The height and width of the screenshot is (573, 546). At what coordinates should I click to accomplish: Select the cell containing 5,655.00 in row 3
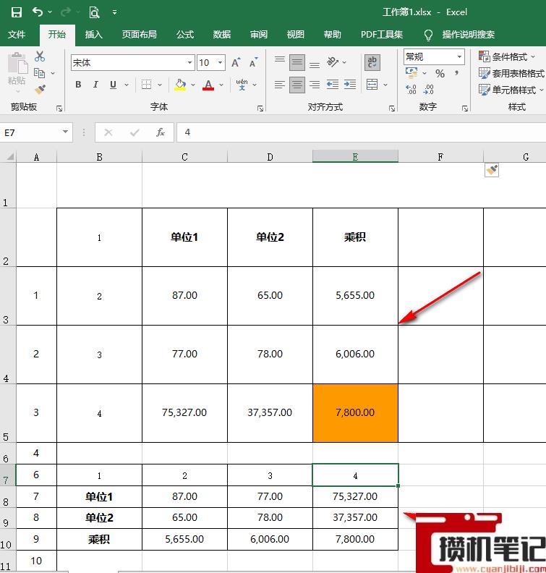coord(355,296)
